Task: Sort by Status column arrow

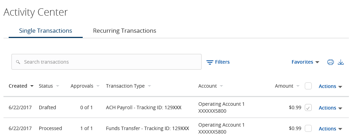Action: click(x=58, y=86)
